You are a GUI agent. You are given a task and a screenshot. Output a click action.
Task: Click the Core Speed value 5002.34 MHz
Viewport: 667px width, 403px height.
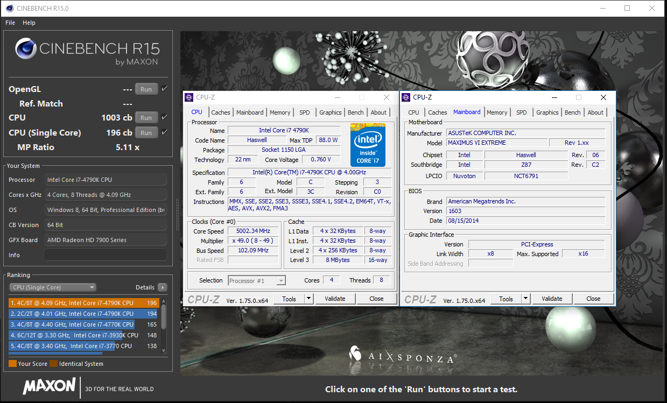pos(253,231)
